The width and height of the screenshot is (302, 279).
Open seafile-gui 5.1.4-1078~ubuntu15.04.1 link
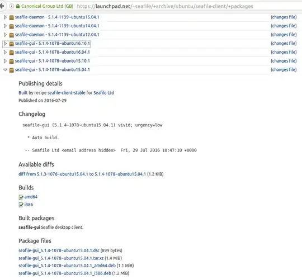53,70
